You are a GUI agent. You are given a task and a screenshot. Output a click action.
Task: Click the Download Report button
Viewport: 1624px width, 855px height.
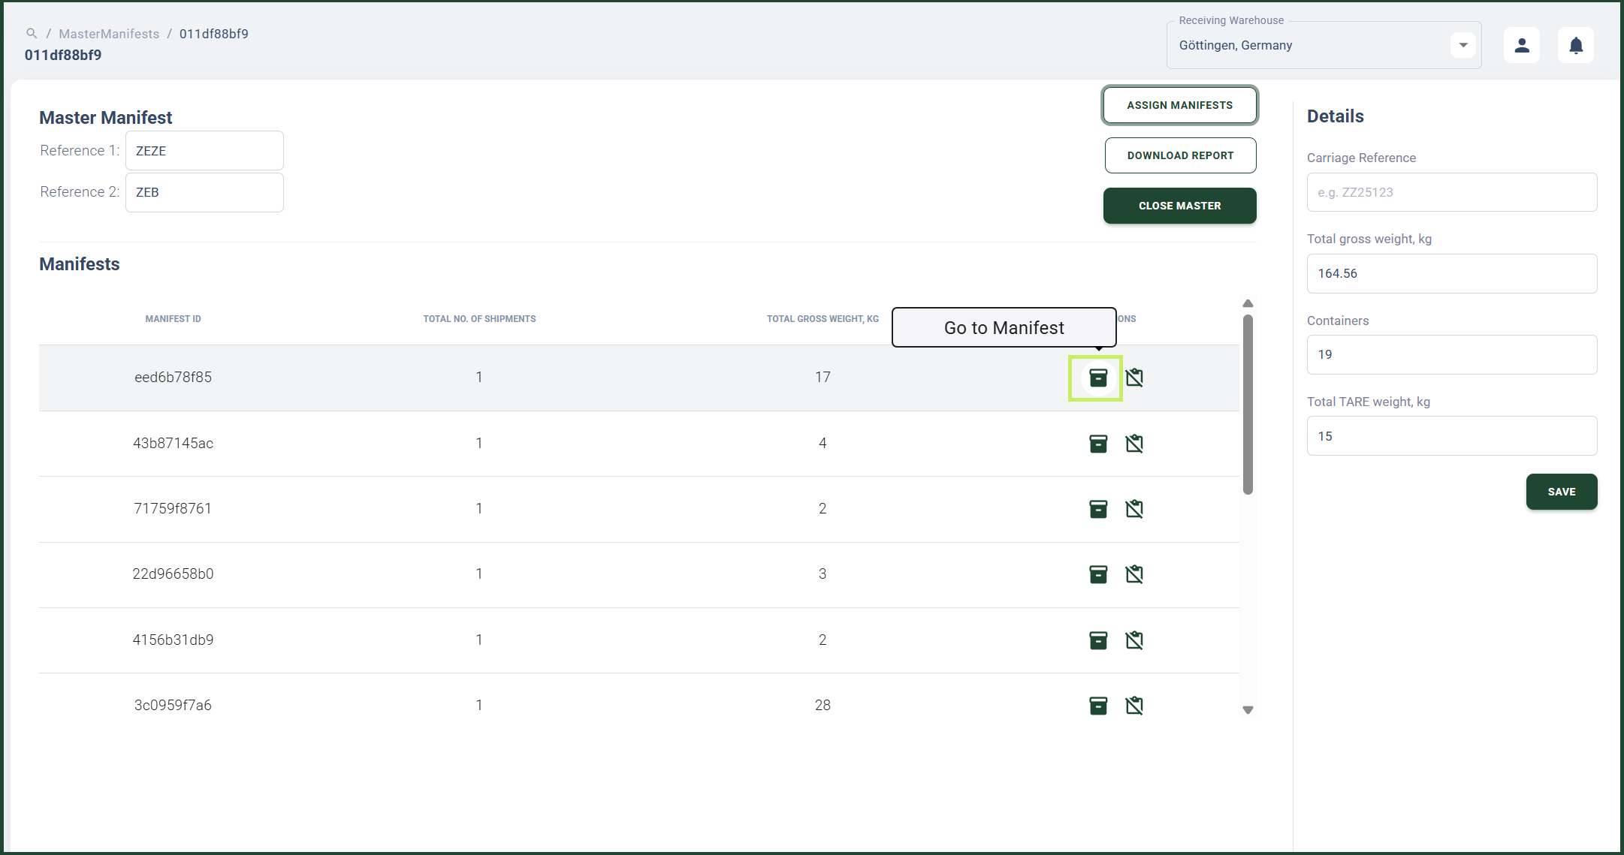point(1180,155)
